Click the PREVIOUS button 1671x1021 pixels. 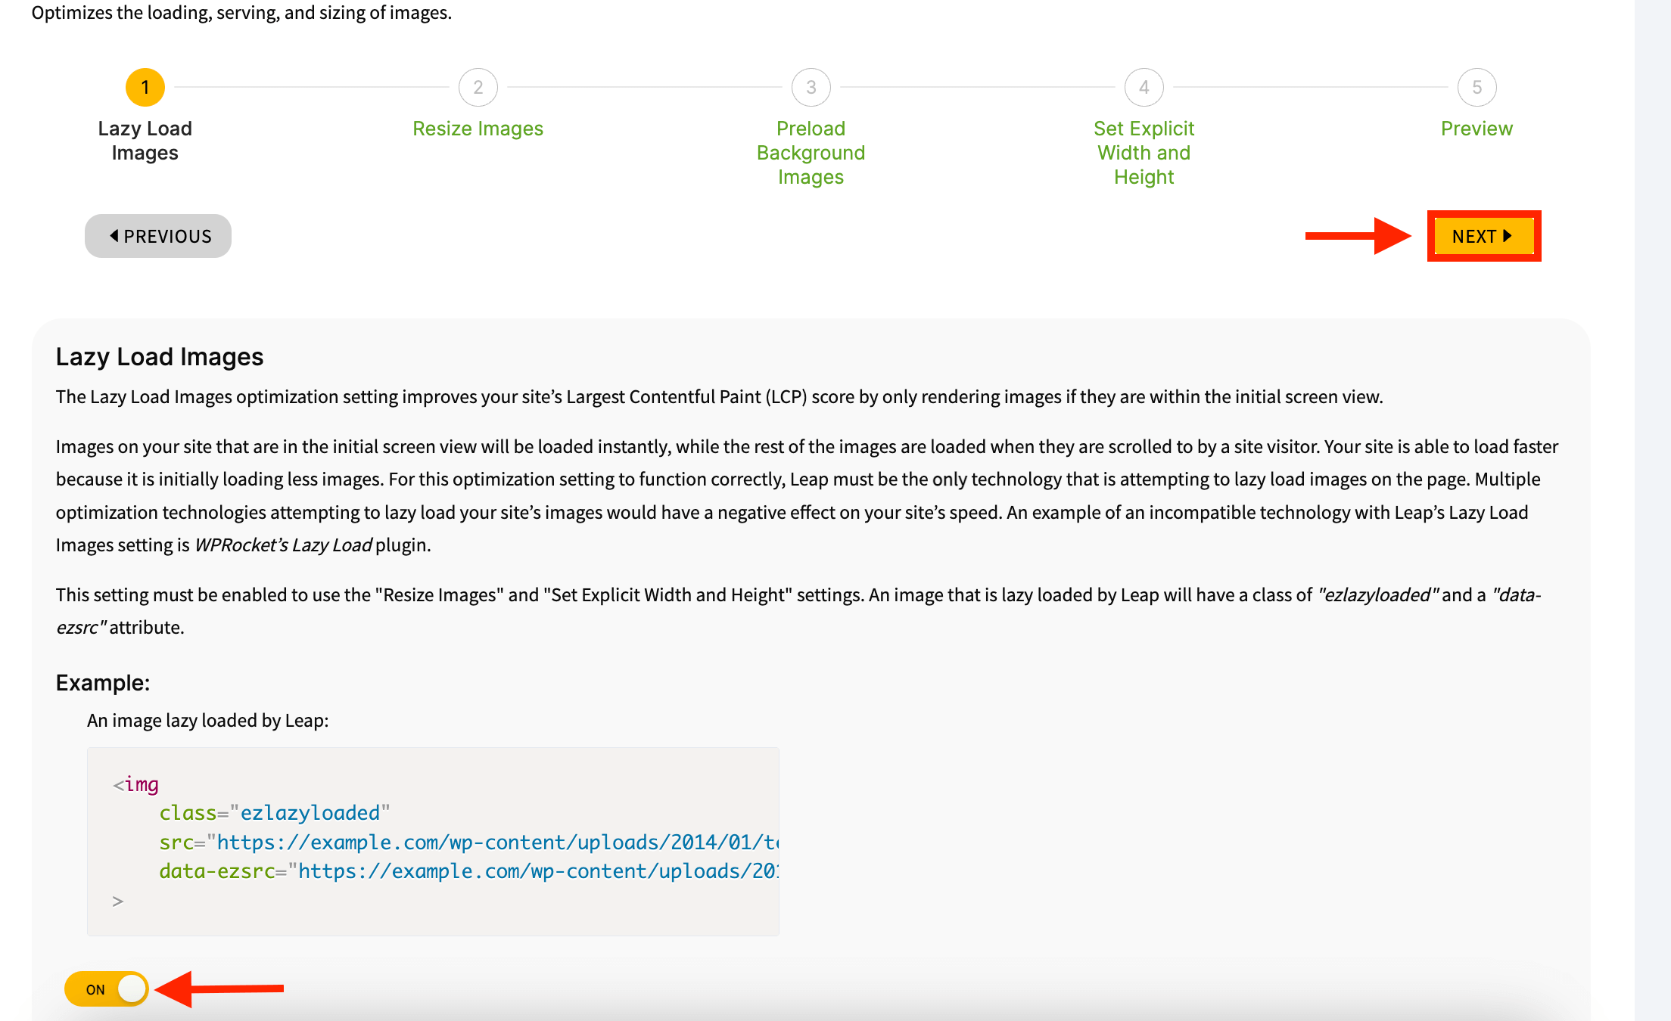tap(158, 236)
